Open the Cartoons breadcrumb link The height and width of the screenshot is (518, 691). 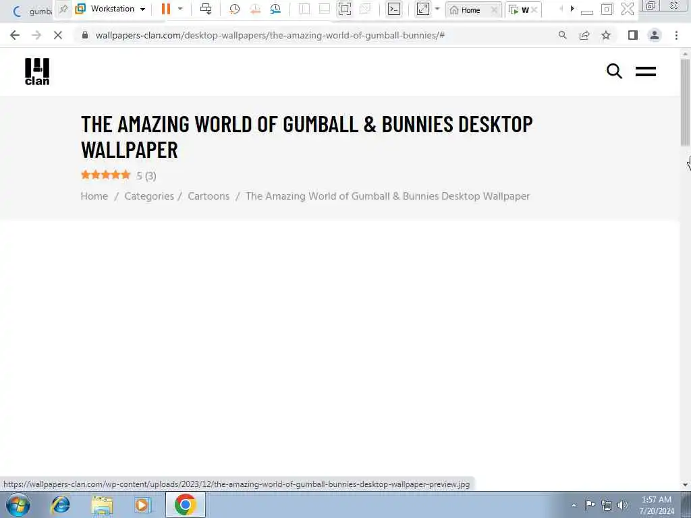(209, 196)
